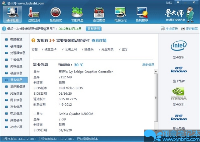
Task: Click the scrollbar up arrow
Action: 156,71
